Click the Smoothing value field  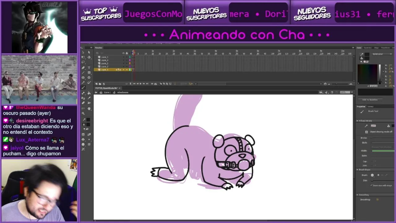tap(377, 199)
